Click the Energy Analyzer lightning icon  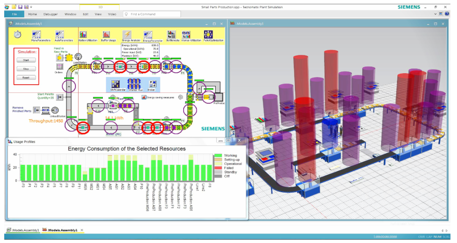(x=127, y=34)
